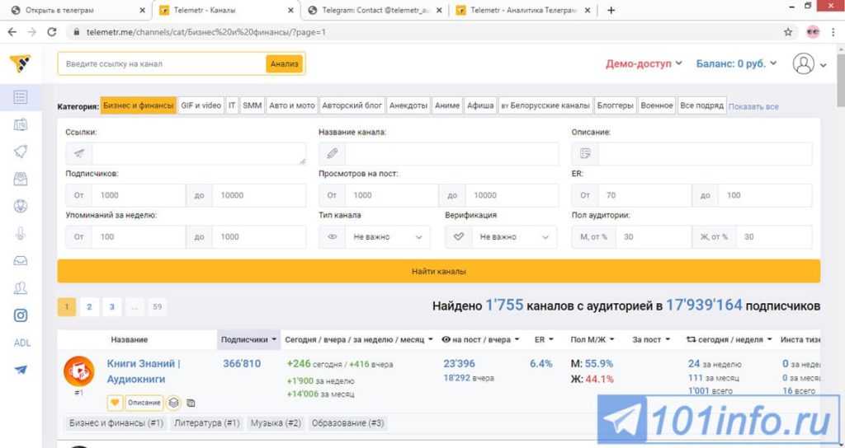
Task: Click the Telegram paper plane sidebar icon
Action: [x=21, y=370]
